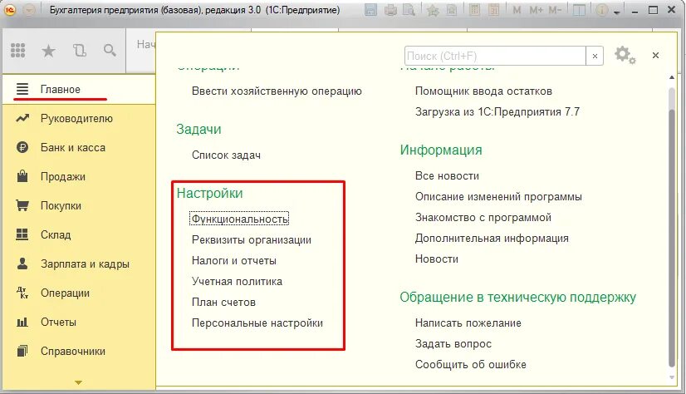Click the panel layout icon in title bar

coord(579,10)
